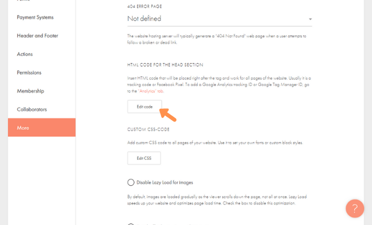
Task: Select the Not defined page field
Action: [219, 19]
